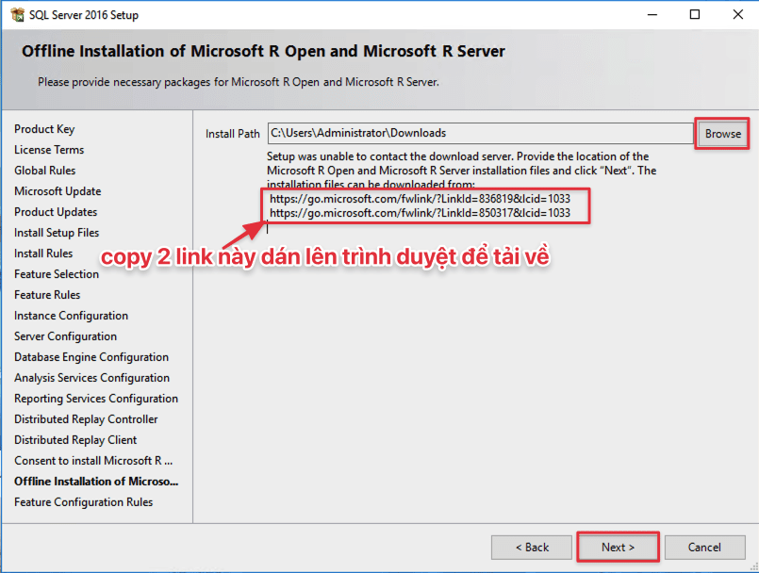Select Analysis Services Configuration step
This screenshot has height=573, width=759.
92,378
